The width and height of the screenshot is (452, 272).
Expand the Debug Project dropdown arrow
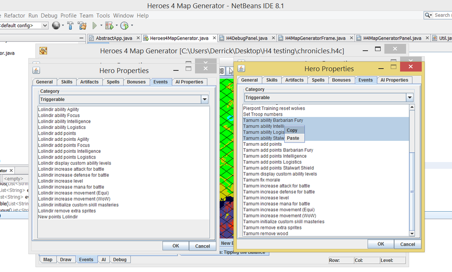(117, 25)
